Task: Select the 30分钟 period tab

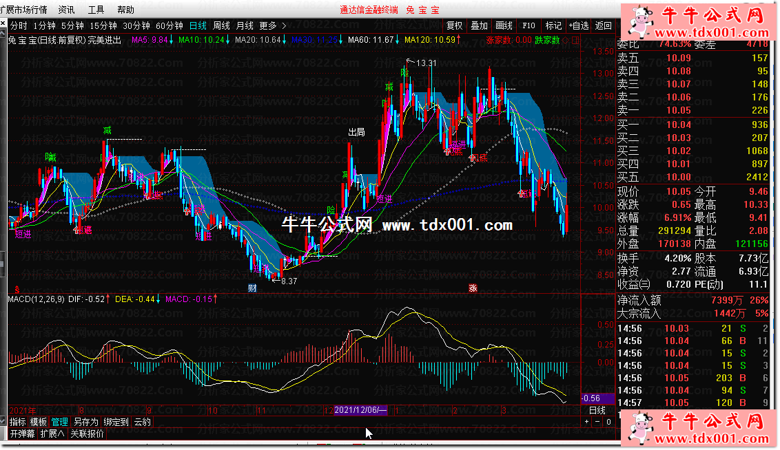Action: [136, 26]
